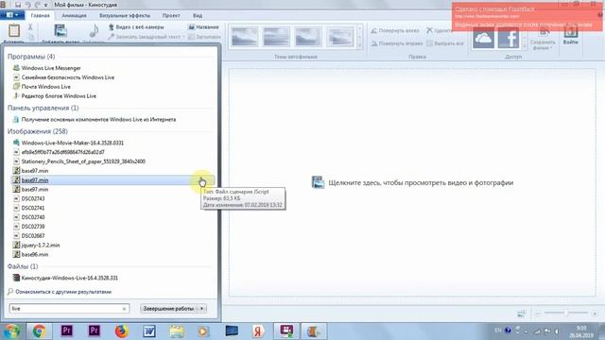The image size is (605, 340).
Task: Expand the AutoMovie themes gallery
Action: coord(359,45)
